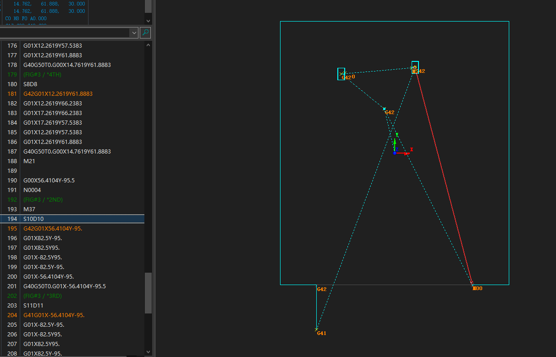Click the G41 marker at the toolpath bottom
Viewport: 556px width, 357px height.
(x=321, y=333)
